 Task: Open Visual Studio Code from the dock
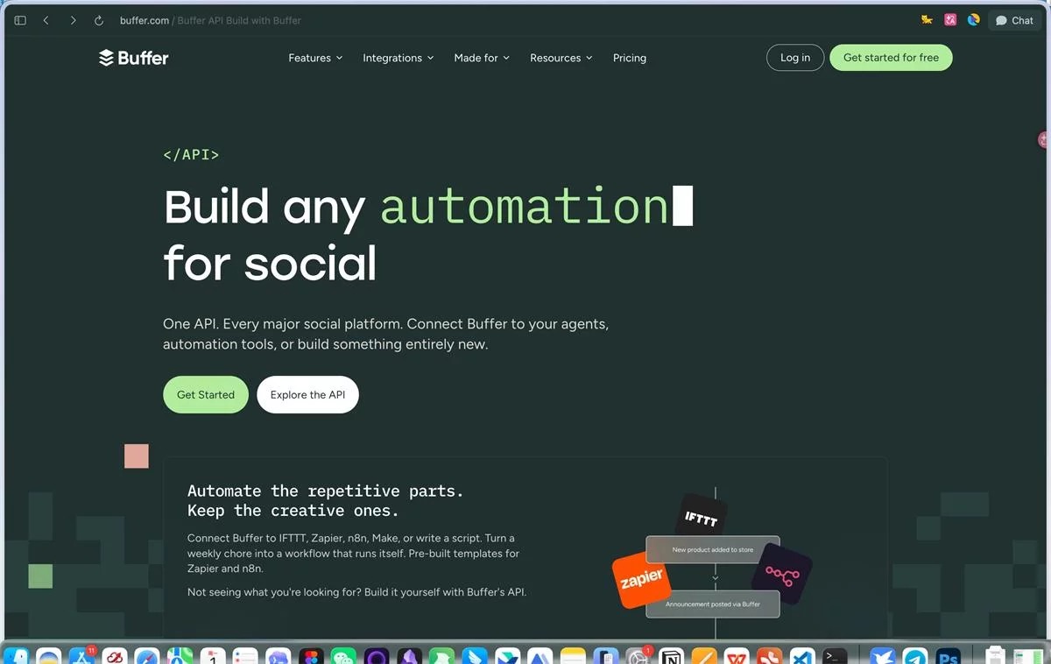tap(802, 656)
